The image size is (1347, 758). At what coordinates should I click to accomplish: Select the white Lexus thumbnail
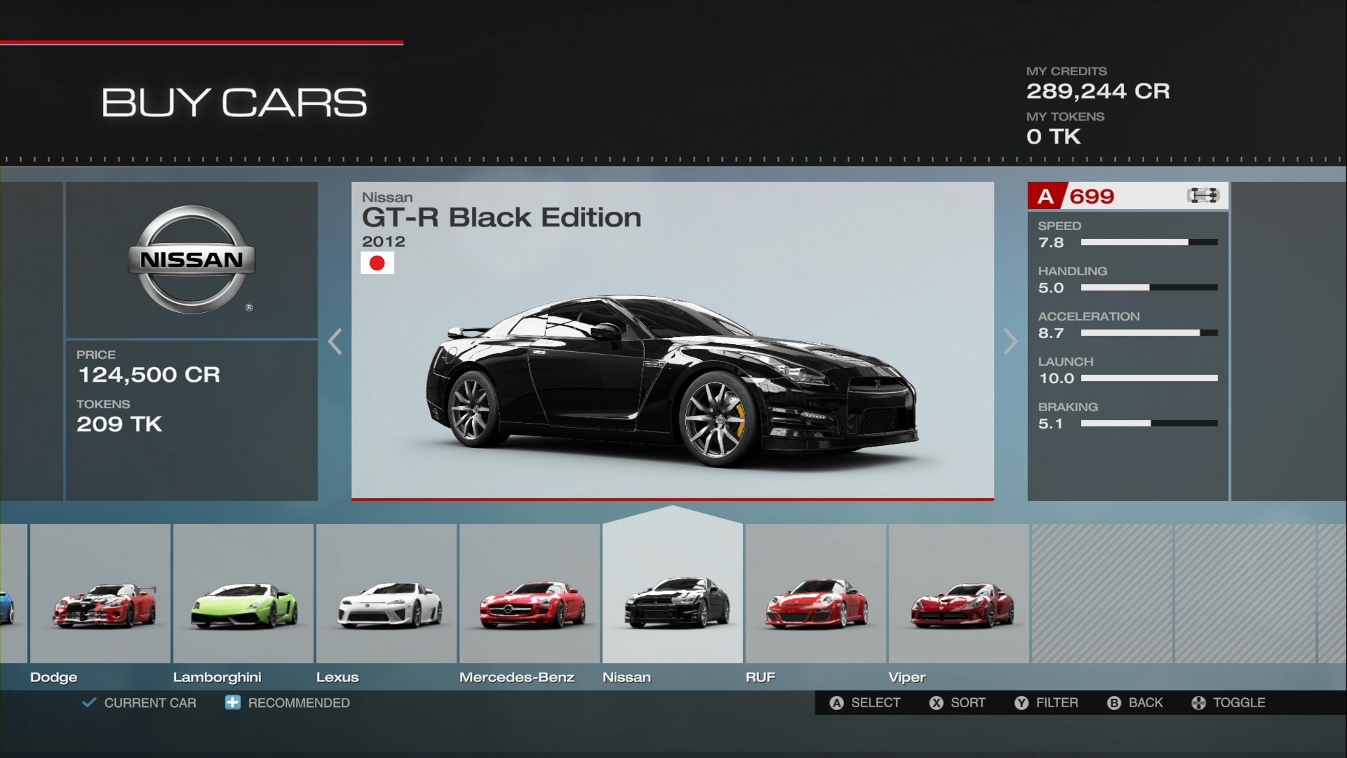[387, 594]
